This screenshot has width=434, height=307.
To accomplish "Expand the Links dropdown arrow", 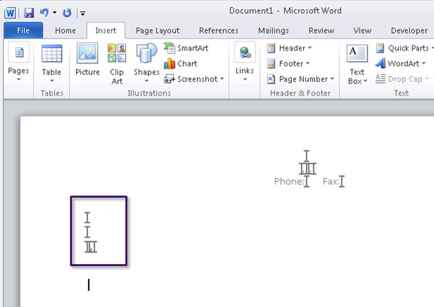I will (245, 80).
